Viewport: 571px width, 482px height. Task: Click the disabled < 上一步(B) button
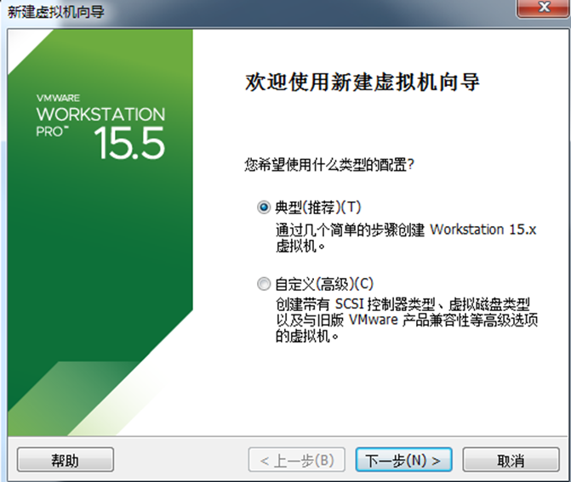tap(296, 460)
